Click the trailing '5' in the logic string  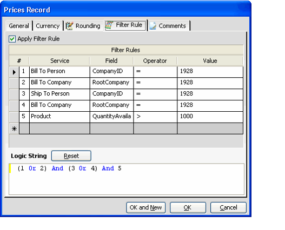click(x=120, y=168)
